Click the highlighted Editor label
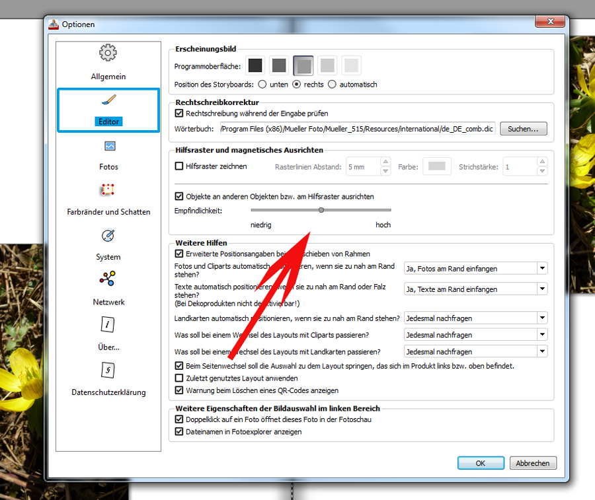595x500 pixels. tap(108, 122)
